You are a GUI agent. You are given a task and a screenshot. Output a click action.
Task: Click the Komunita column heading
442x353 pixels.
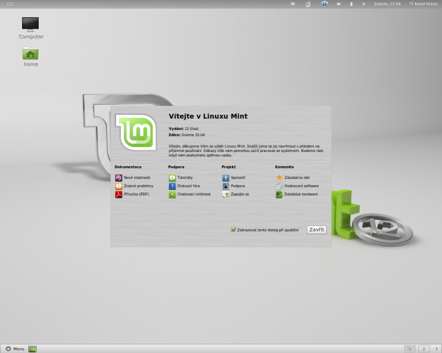click(284, 167)
